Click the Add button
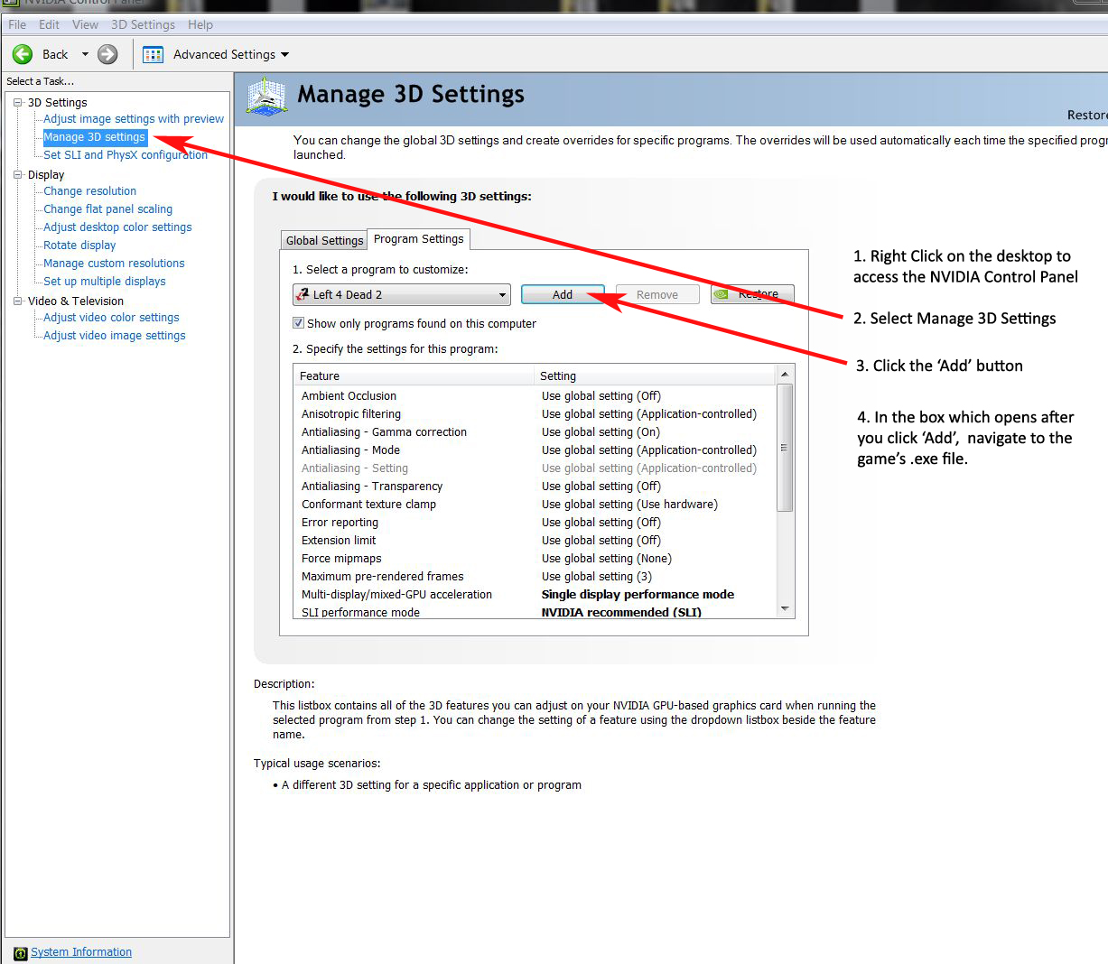 point(563,294)
